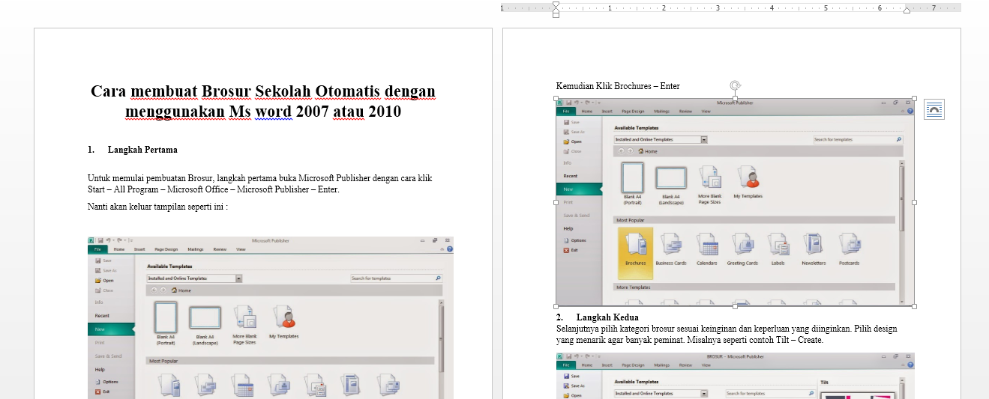This screenshot has width=989, height=399.
Task: Click Open in the selected screenshot's sidebar
Action: click(572, 141)
